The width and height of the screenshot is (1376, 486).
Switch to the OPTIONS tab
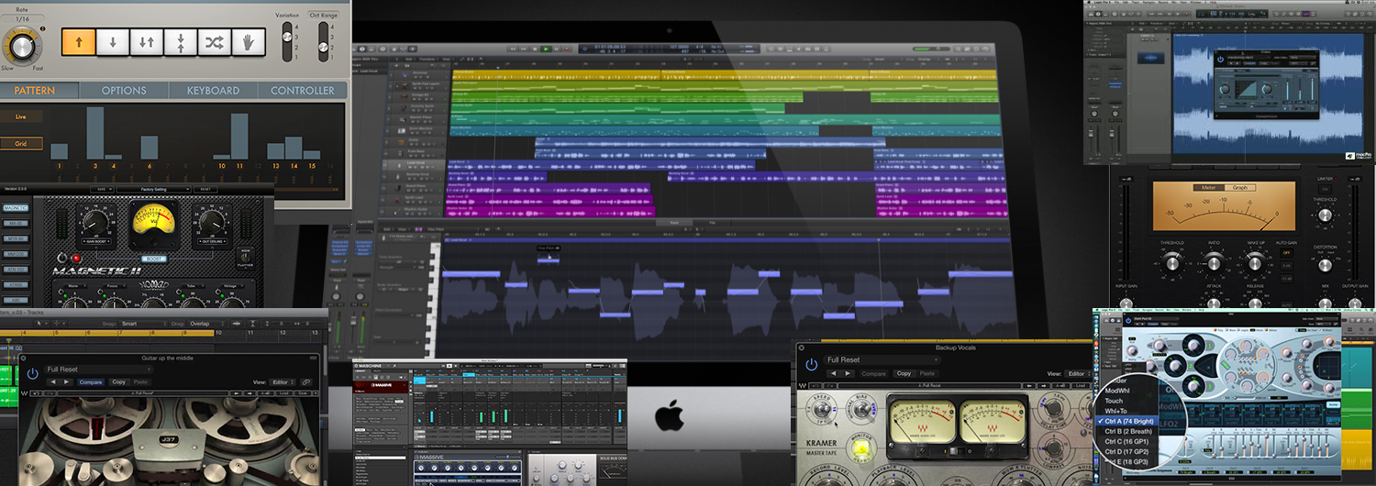(x=124, y=91)
